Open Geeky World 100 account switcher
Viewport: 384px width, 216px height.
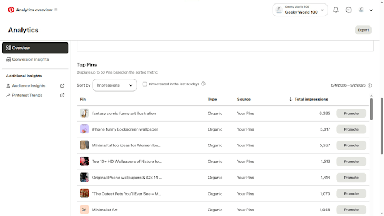tap(300, 10)
